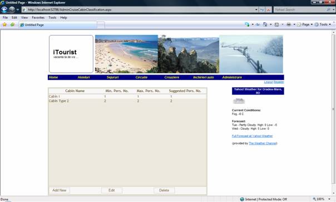Open the Favorites menu
Viewport: 336px width, 202px height.
click(38, 18)
